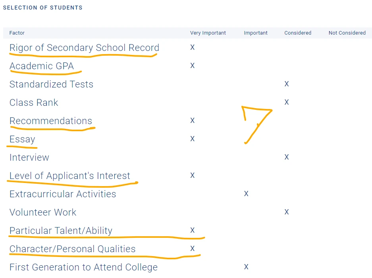Click the "Recommendations" factor label
This screenshot has width=372, height=278.
[x=51, y=121]
